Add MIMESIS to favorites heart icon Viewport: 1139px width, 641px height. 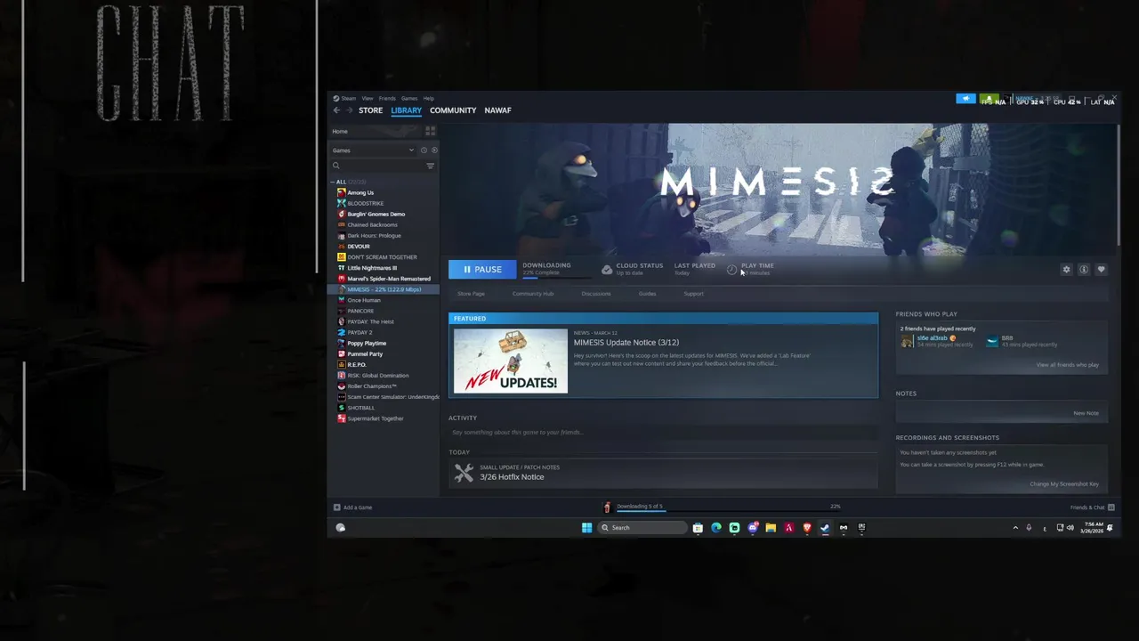1101,270
